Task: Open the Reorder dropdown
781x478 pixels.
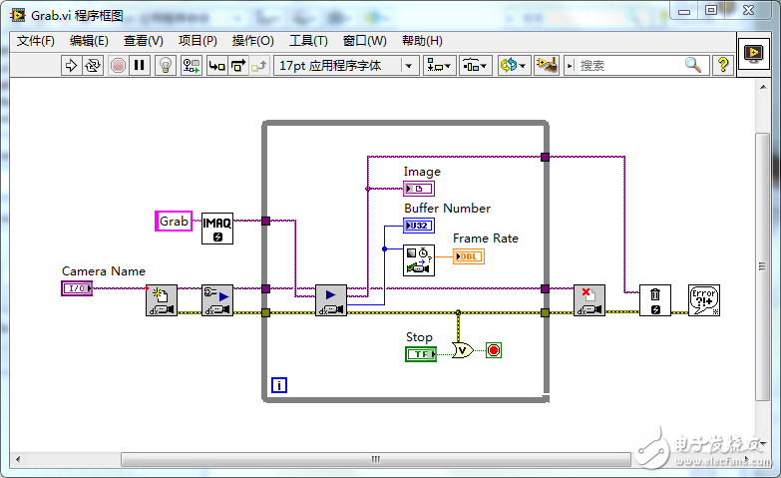Action: 514,65
